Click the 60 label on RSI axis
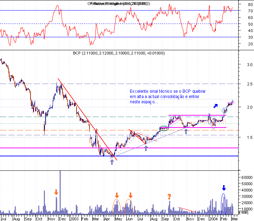 click(x=250, y=18)
